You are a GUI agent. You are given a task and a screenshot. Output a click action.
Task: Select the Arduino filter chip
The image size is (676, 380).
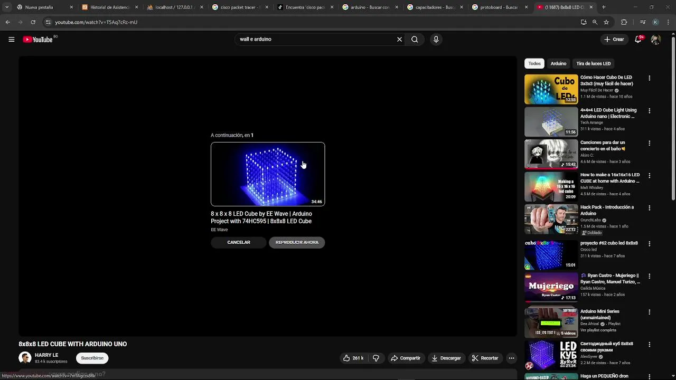coord(558,63)
